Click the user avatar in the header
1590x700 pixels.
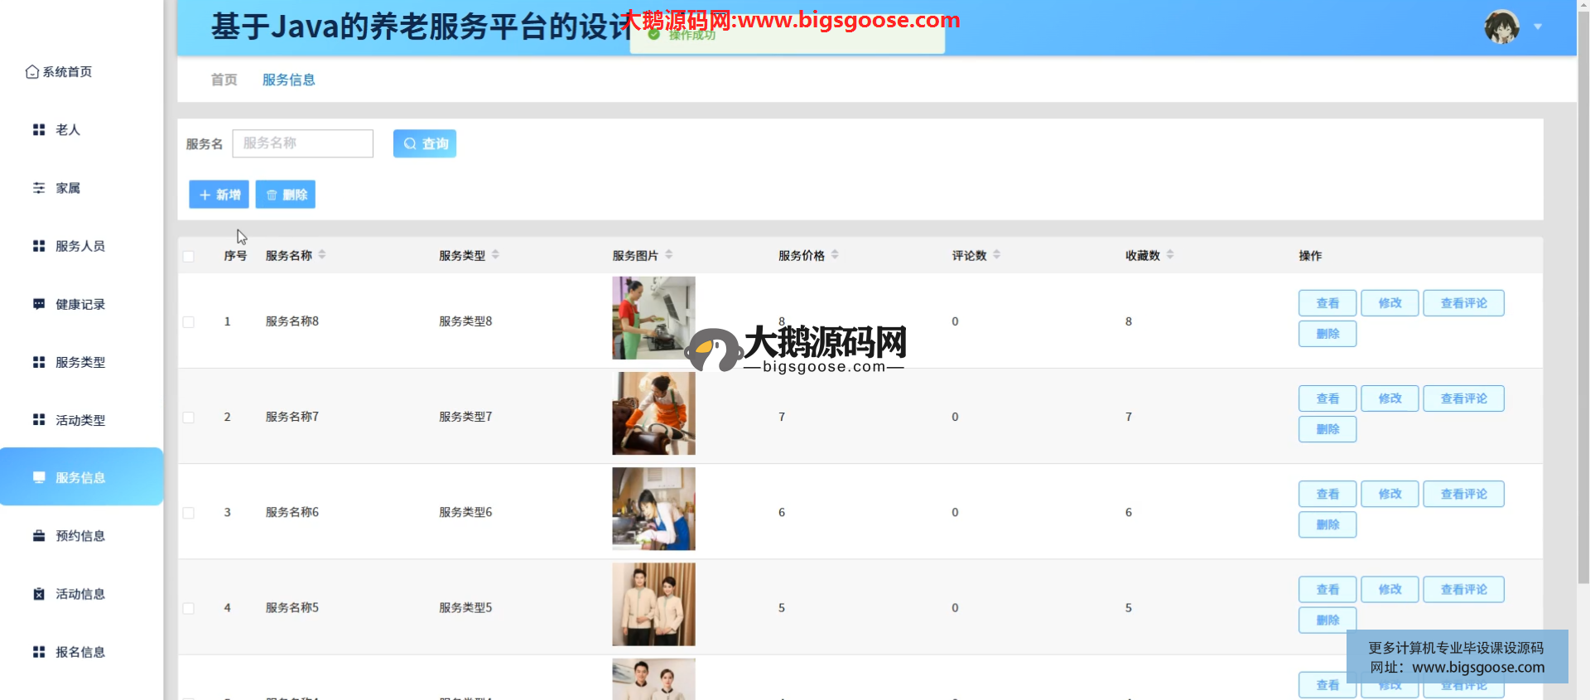pos(1501,27)
